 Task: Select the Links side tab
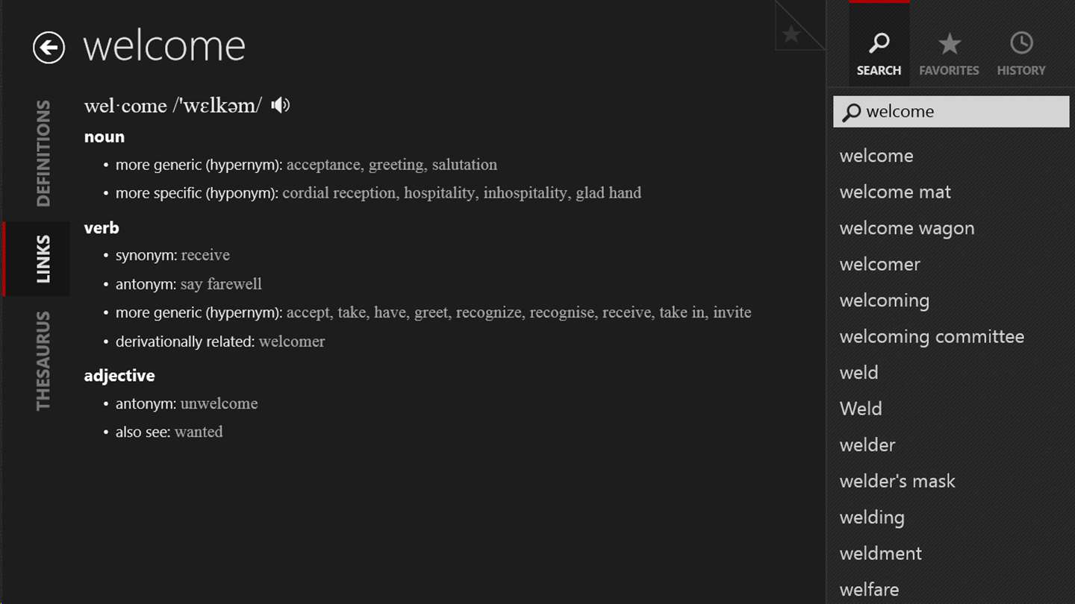(x=43, y=259)
